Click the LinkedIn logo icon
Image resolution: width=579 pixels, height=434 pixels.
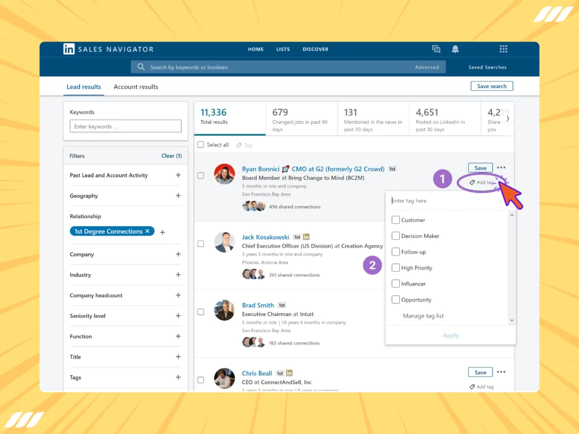click(x=68, y=49)
